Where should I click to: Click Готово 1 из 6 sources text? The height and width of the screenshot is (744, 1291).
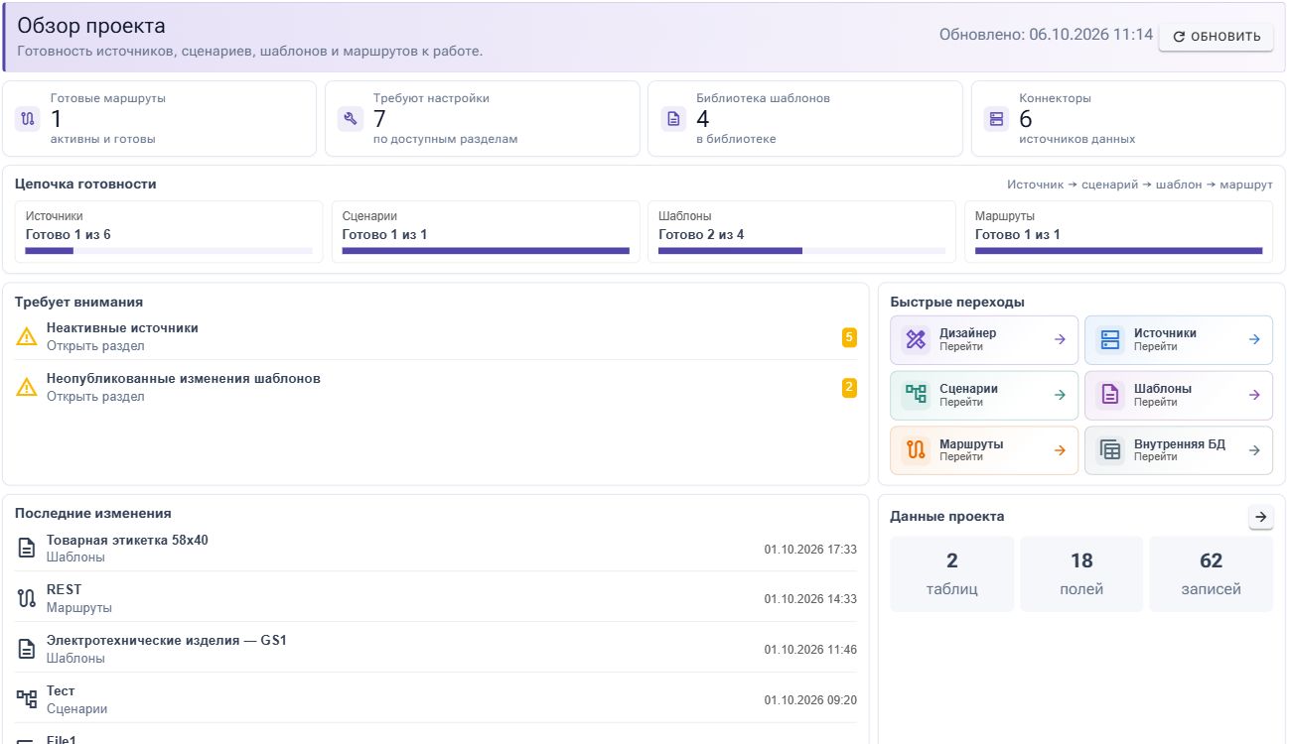[68, 235]
